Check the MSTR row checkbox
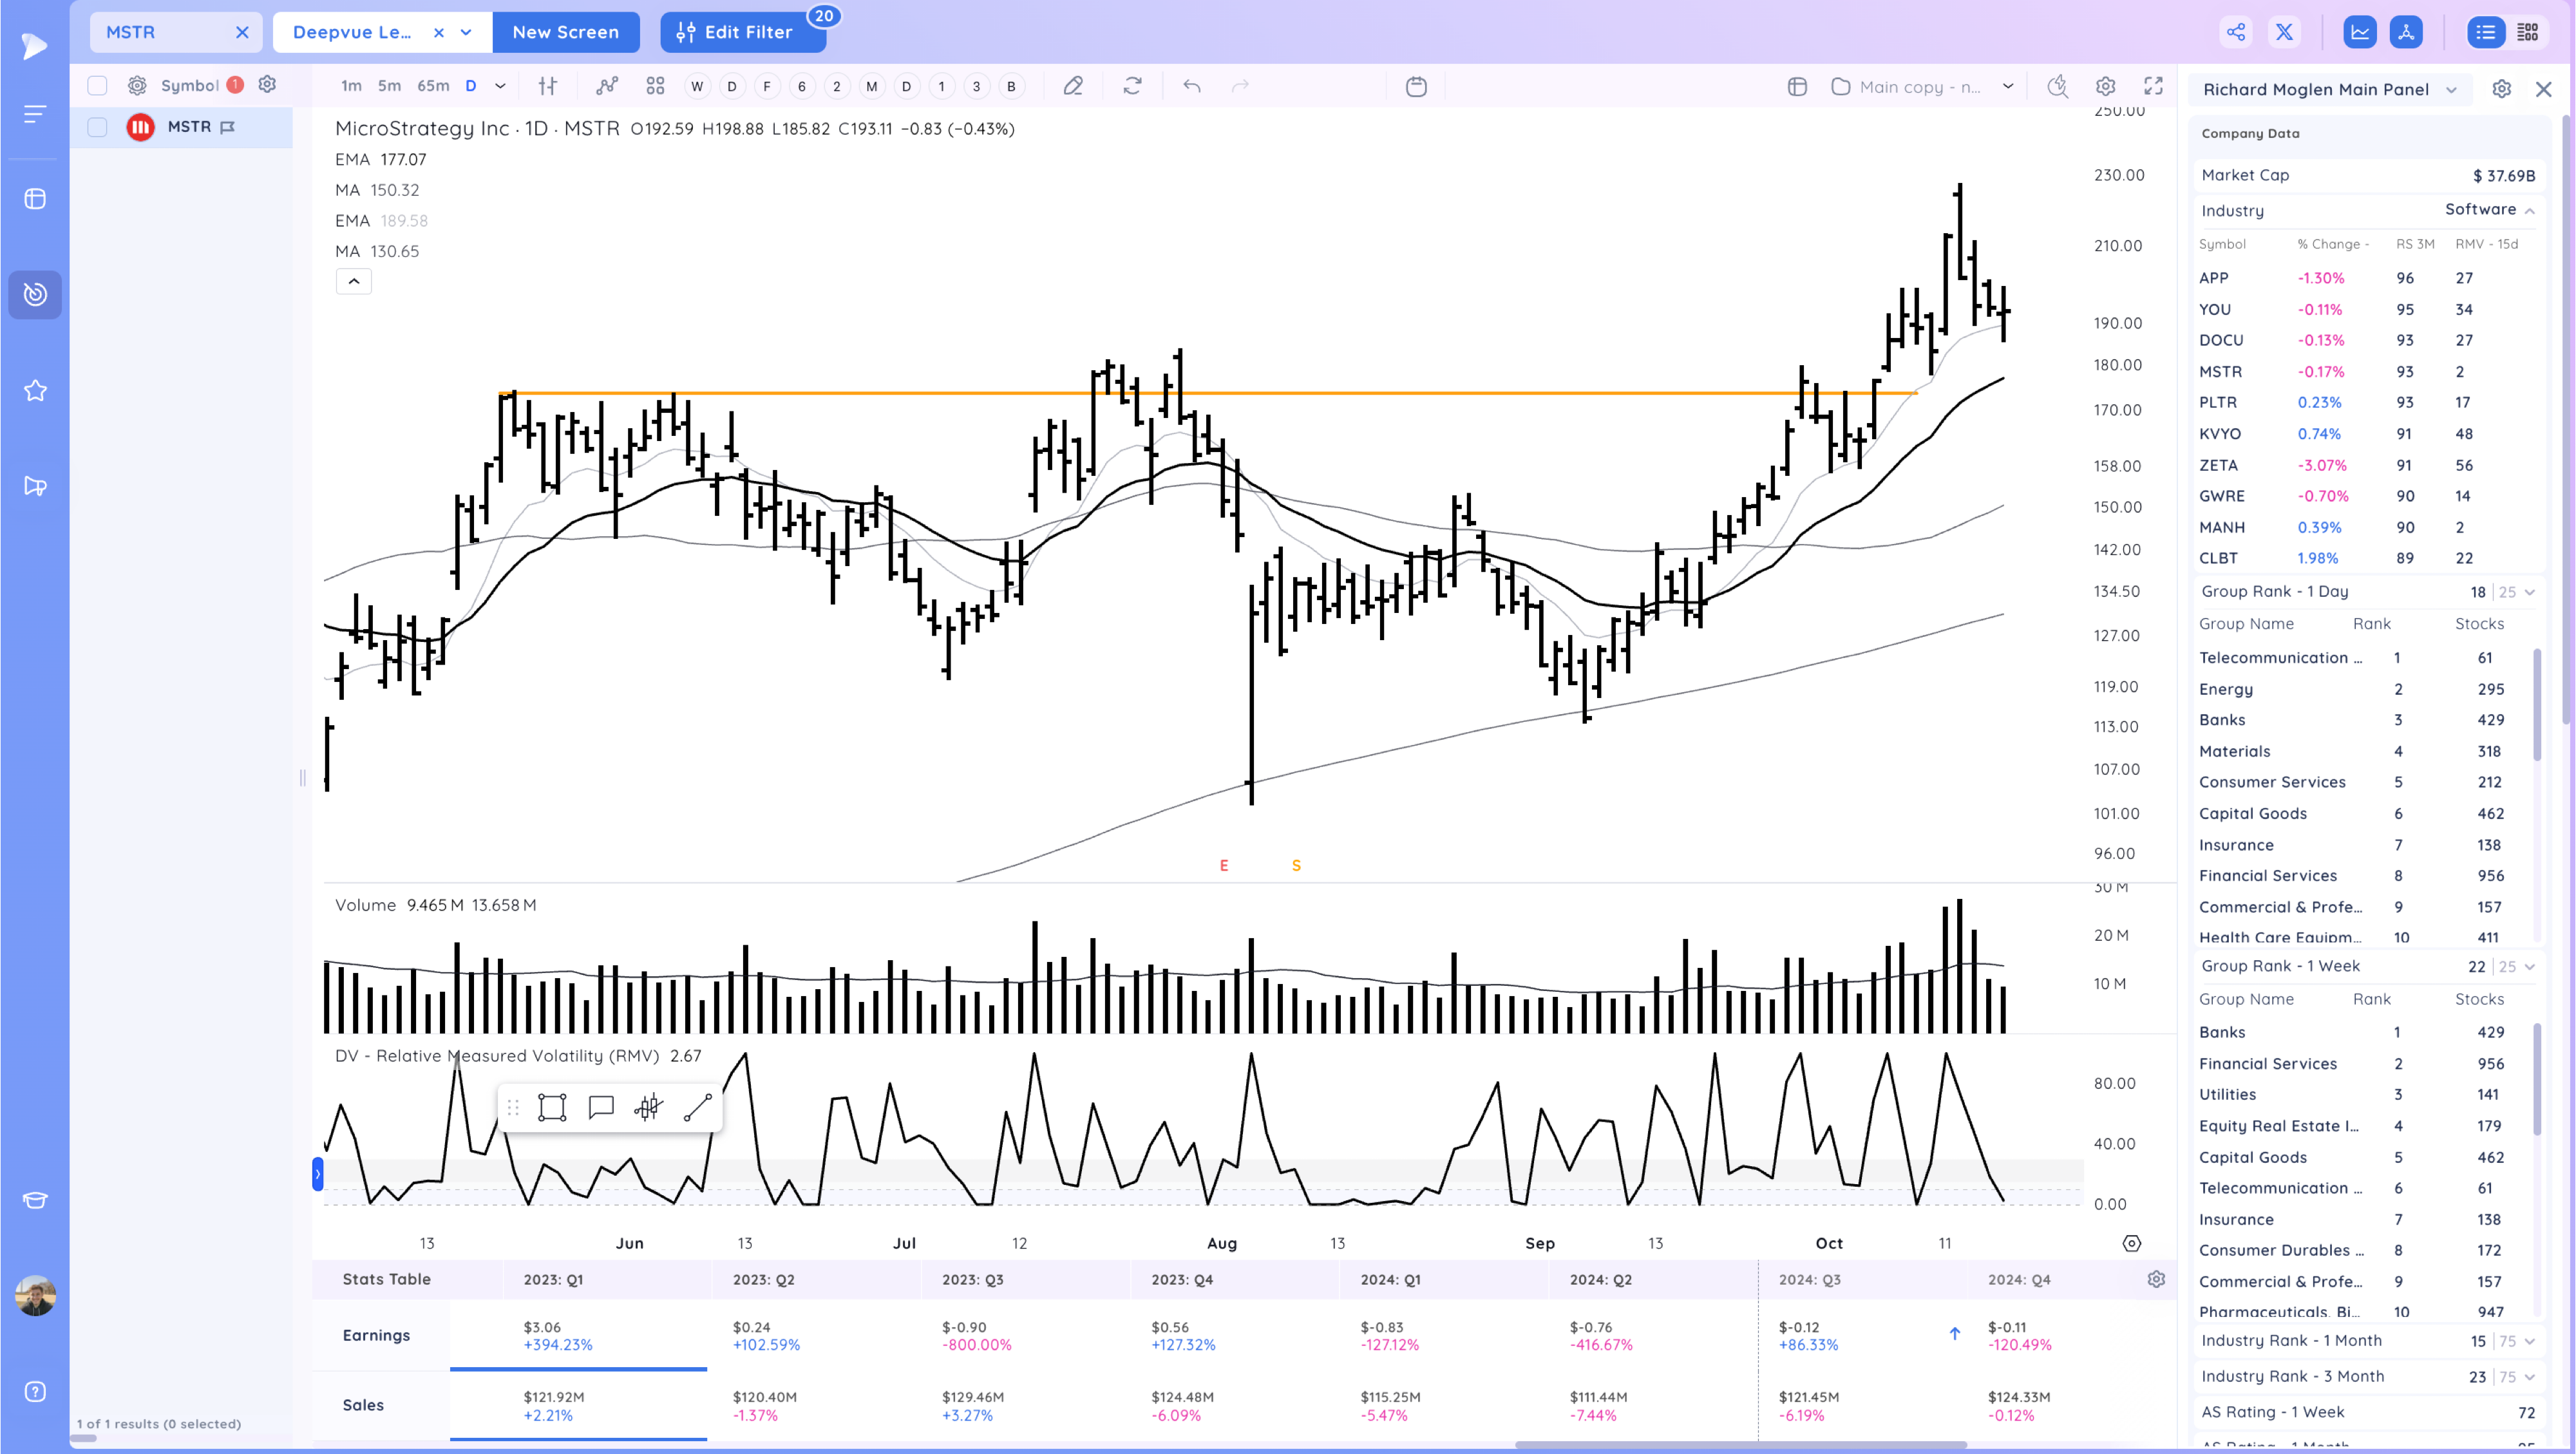 point(97,127)
